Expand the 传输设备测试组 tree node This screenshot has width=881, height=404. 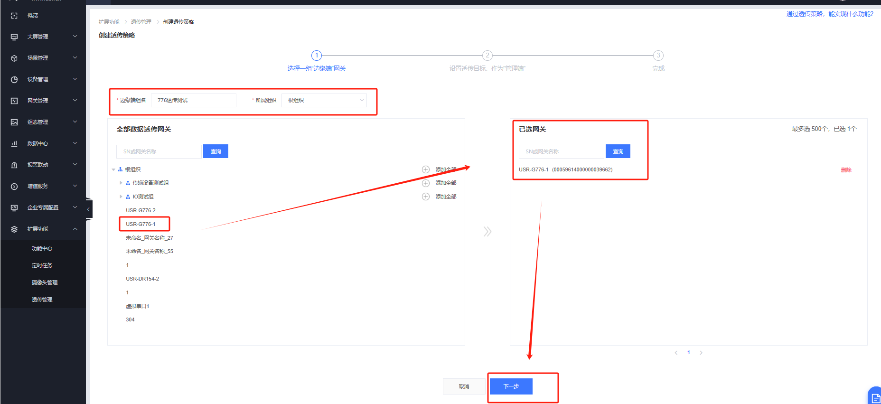pos(121,183)
